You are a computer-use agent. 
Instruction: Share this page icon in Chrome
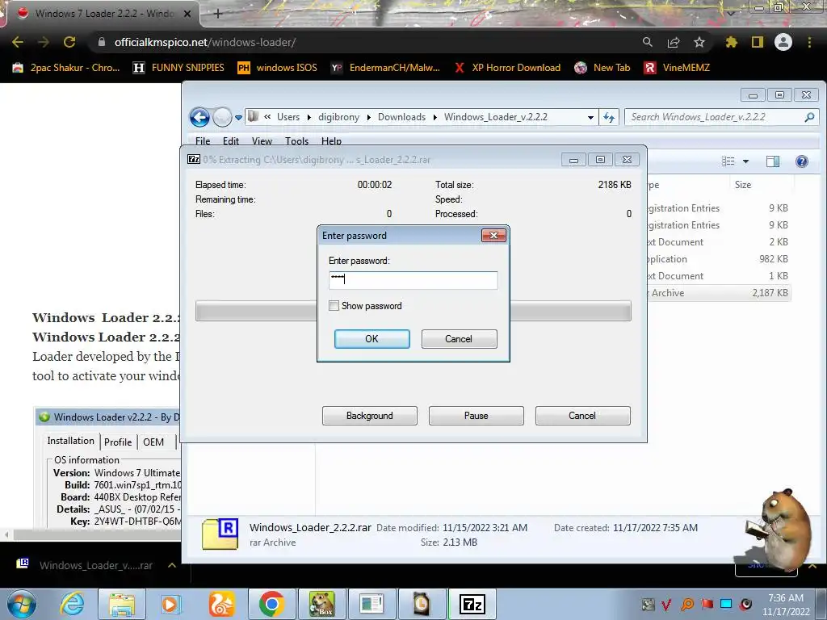(x=674, y=42)
